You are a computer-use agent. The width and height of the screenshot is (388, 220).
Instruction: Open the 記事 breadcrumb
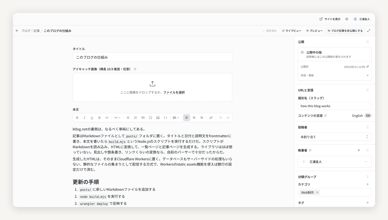click(x=37, y=31)
